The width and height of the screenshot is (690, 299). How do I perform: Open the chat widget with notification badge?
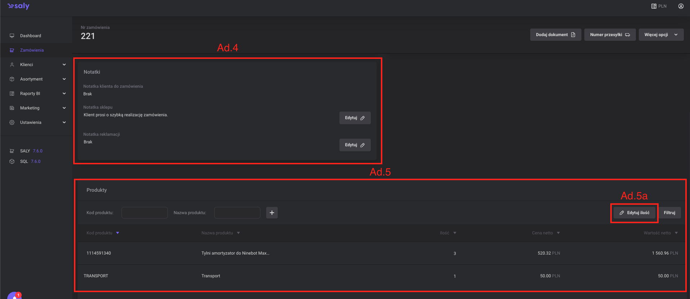14,296
